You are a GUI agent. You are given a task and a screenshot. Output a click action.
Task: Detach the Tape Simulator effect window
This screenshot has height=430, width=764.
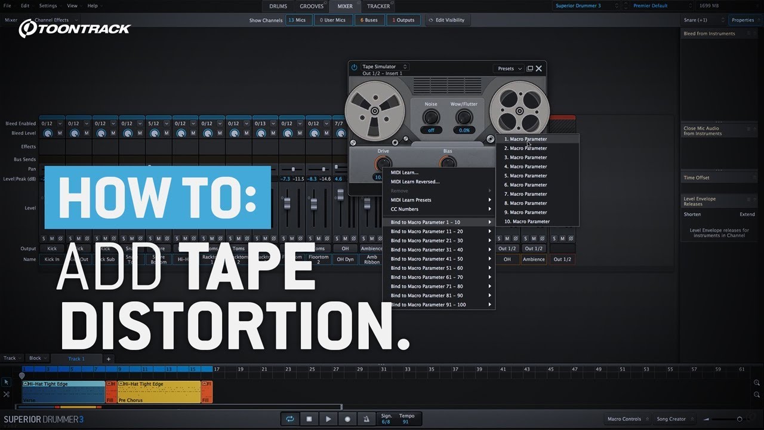(529, 69)
